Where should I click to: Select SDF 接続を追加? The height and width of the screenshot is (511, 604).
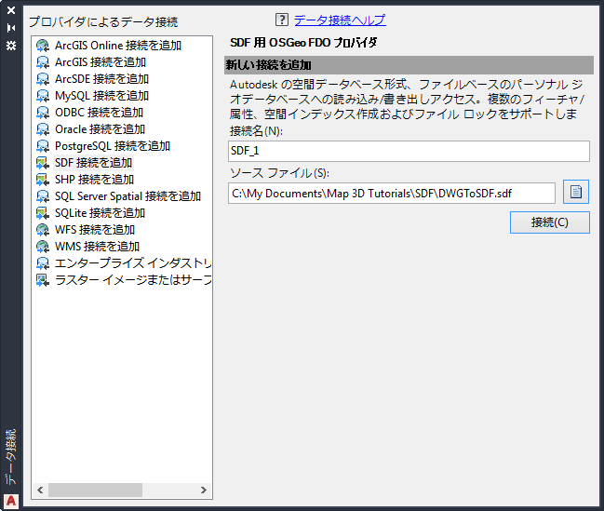(x=94, y=163)
